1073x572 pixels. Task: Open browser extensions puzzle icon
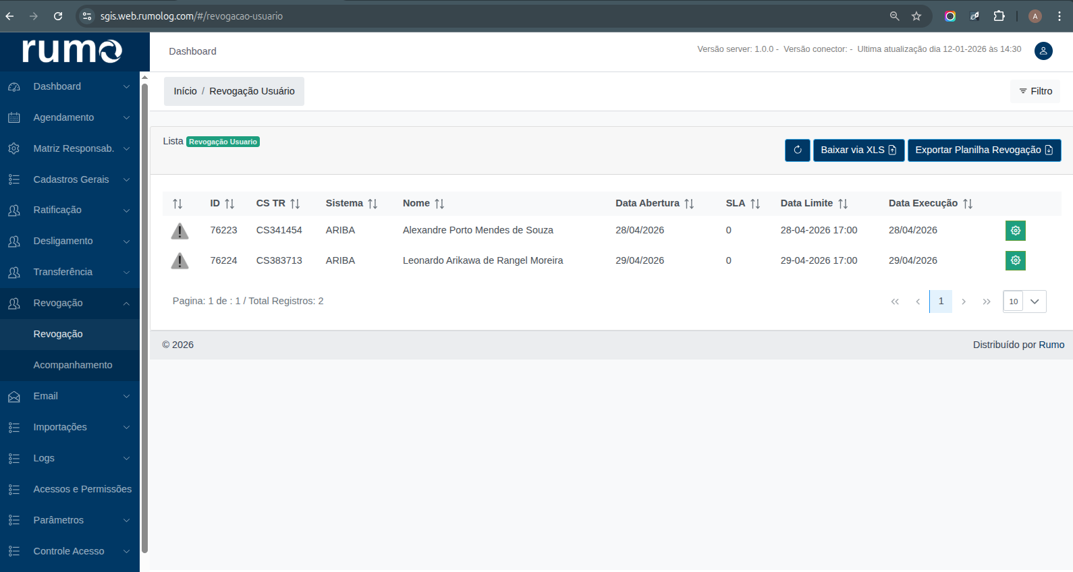[999, 16]
